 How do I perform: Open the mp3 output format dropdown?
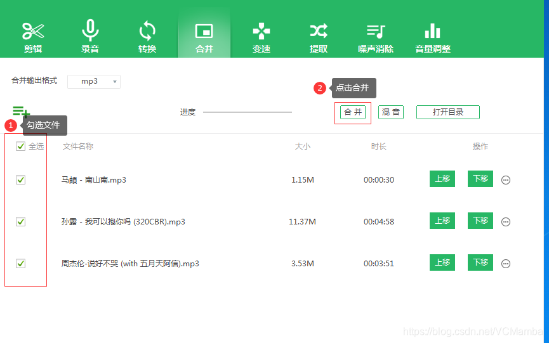coord(94,81)
